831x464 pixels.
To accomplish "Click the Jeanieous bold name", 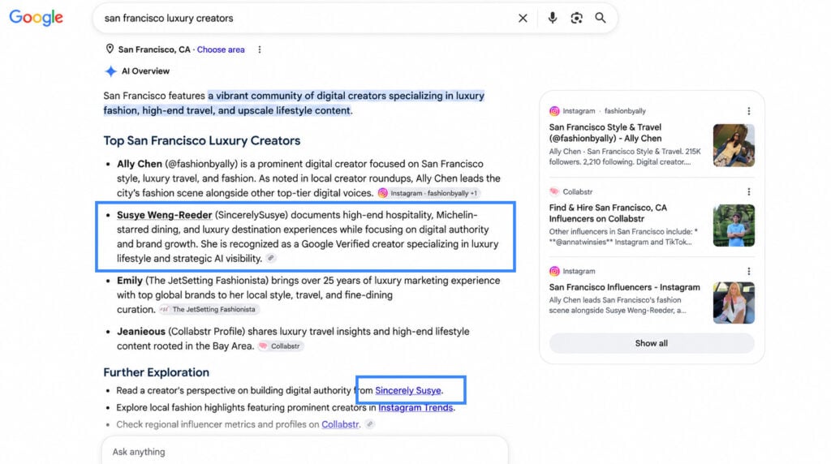I will click(x=141, y=332).
